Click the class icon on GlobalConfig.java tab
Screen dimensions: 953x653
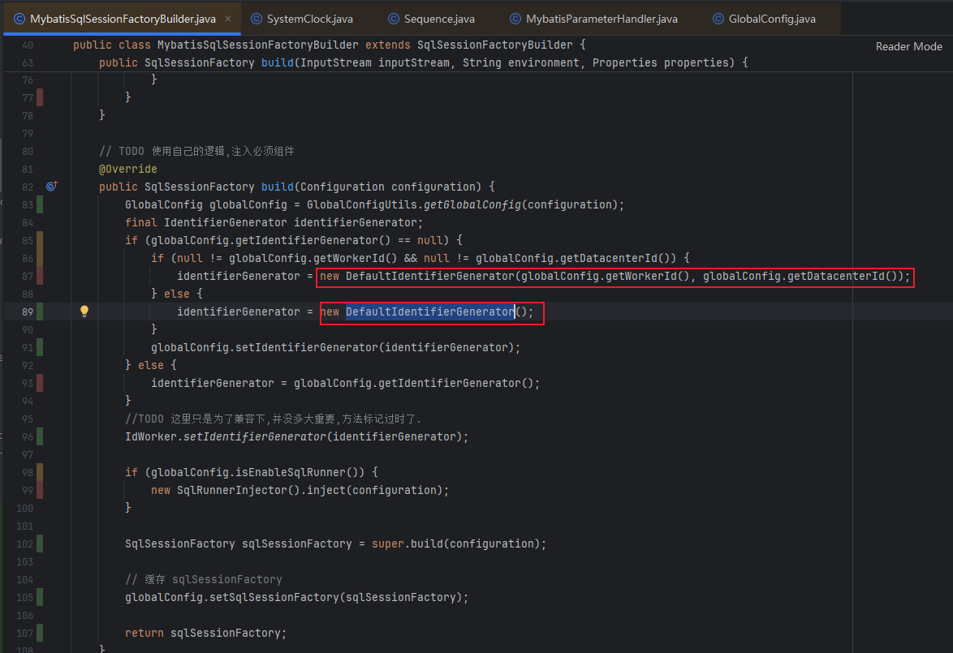click(x=718, y=19)
